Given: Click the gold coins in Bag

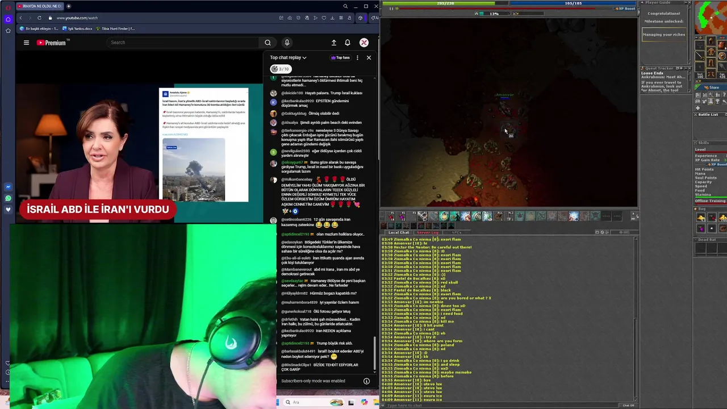Looking at the screenshot, I should pyautogui.click(x=701, y=218).
